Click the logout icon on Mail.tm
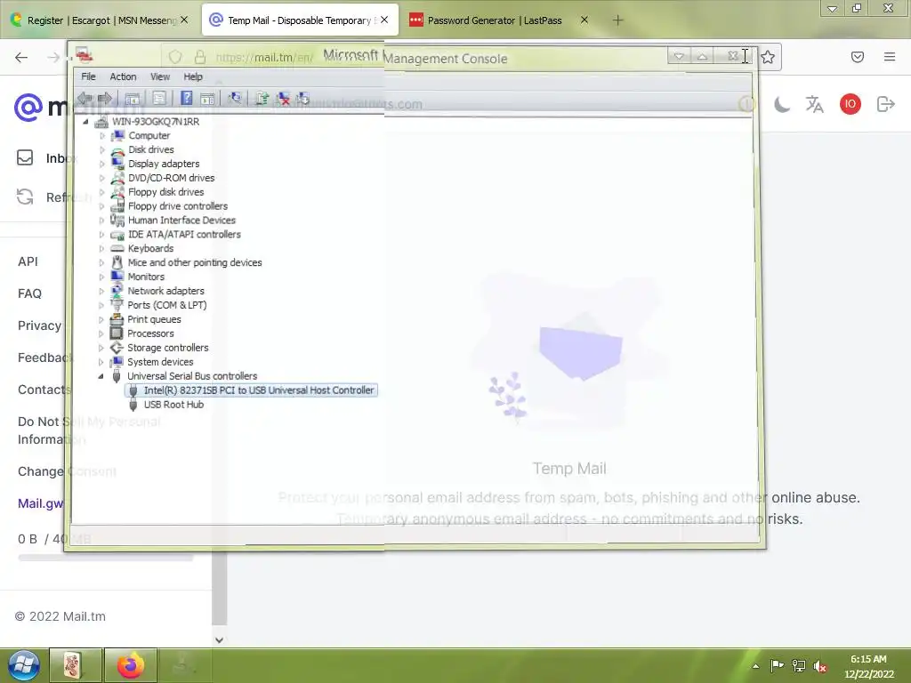Image resolution: width=911 pixels, height=683 pixels. pos(885,105)
